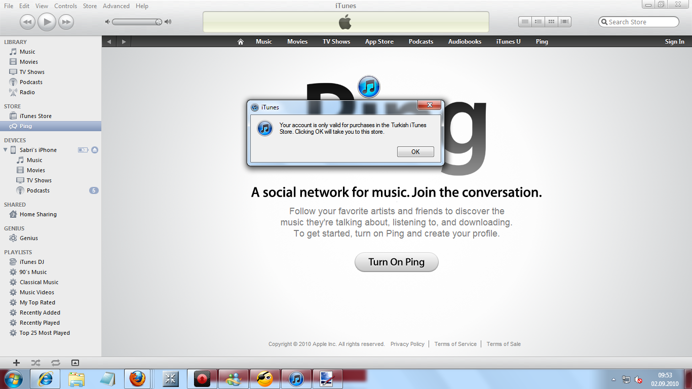Open the Terms of Service link
This screenshot has width=692, height=389.
[x=455, y=344]
